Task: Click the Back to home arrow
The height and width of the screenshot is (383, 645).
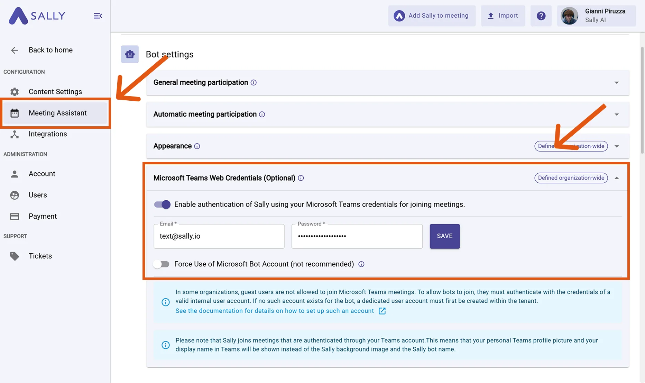Action: point(15,50)
